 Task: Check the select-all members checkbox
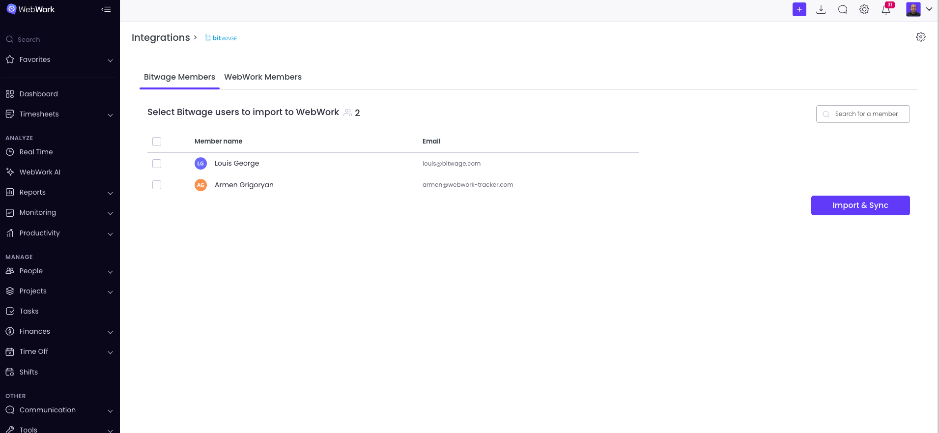tap(157, 142)
